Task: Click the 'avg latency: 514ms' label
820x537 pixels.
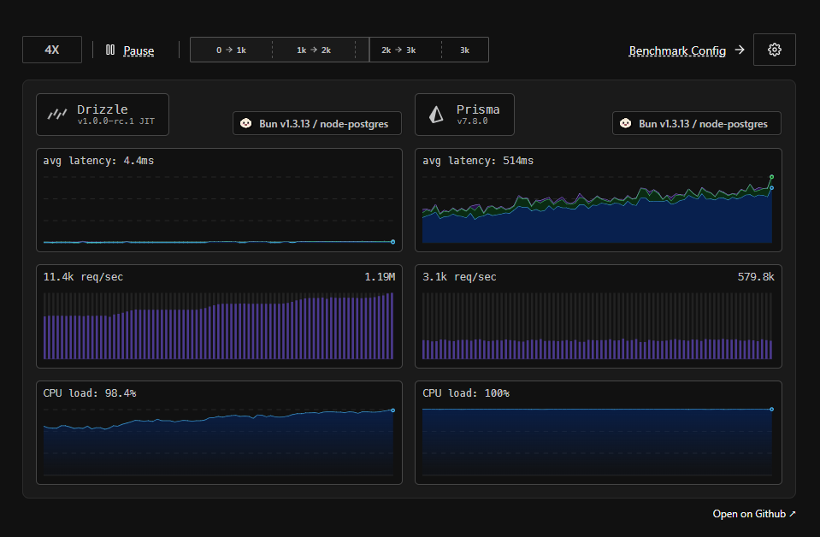Action: 478,161
